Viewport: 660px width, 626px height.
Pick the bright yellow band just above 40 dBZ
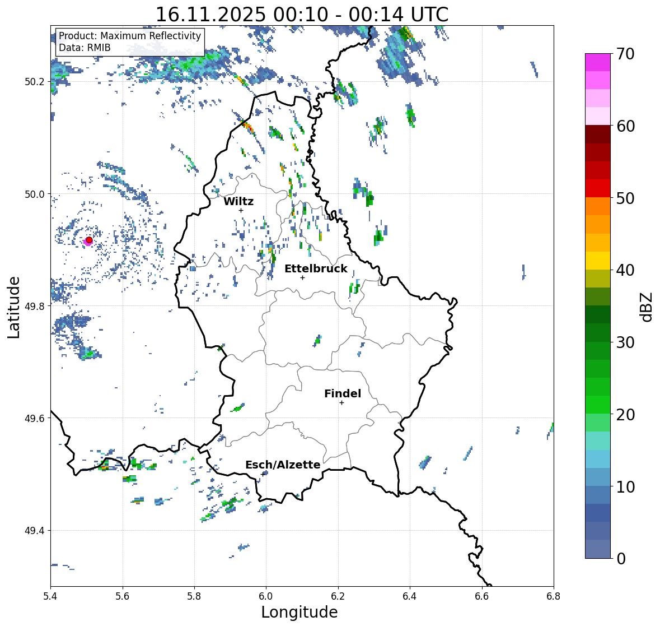(x=598, y=261)
